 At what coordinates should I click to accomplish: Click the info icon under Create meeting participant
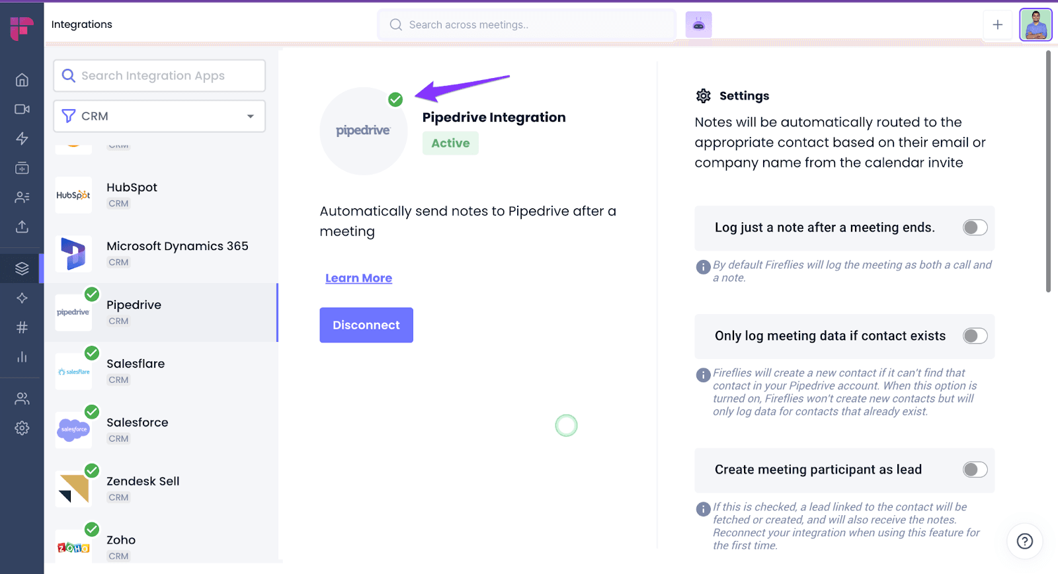click(x=703, y=509)
